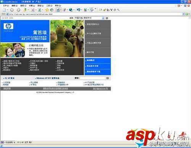Click the grey tool icon left of the IE globe
Viewport: 191px width, 148px height.
pos(65,10)
